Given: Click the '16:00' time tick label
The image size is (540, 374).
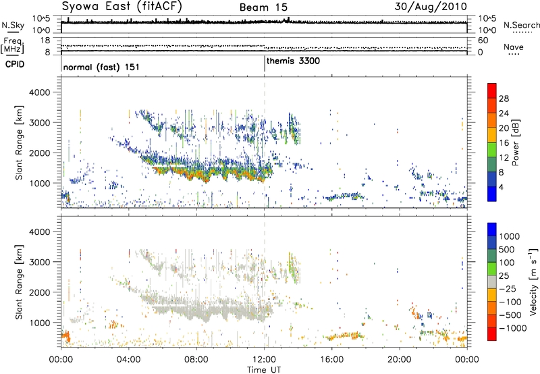Looking at the screenshot, I should pos(331,360).
